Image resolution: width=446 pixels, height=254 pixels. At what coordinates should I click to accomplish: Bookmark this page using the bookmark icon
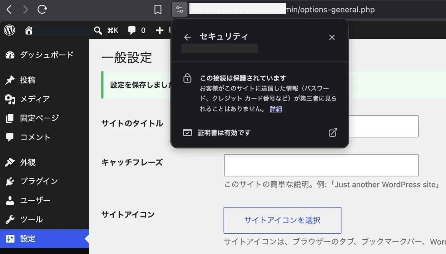click(158, 10)
